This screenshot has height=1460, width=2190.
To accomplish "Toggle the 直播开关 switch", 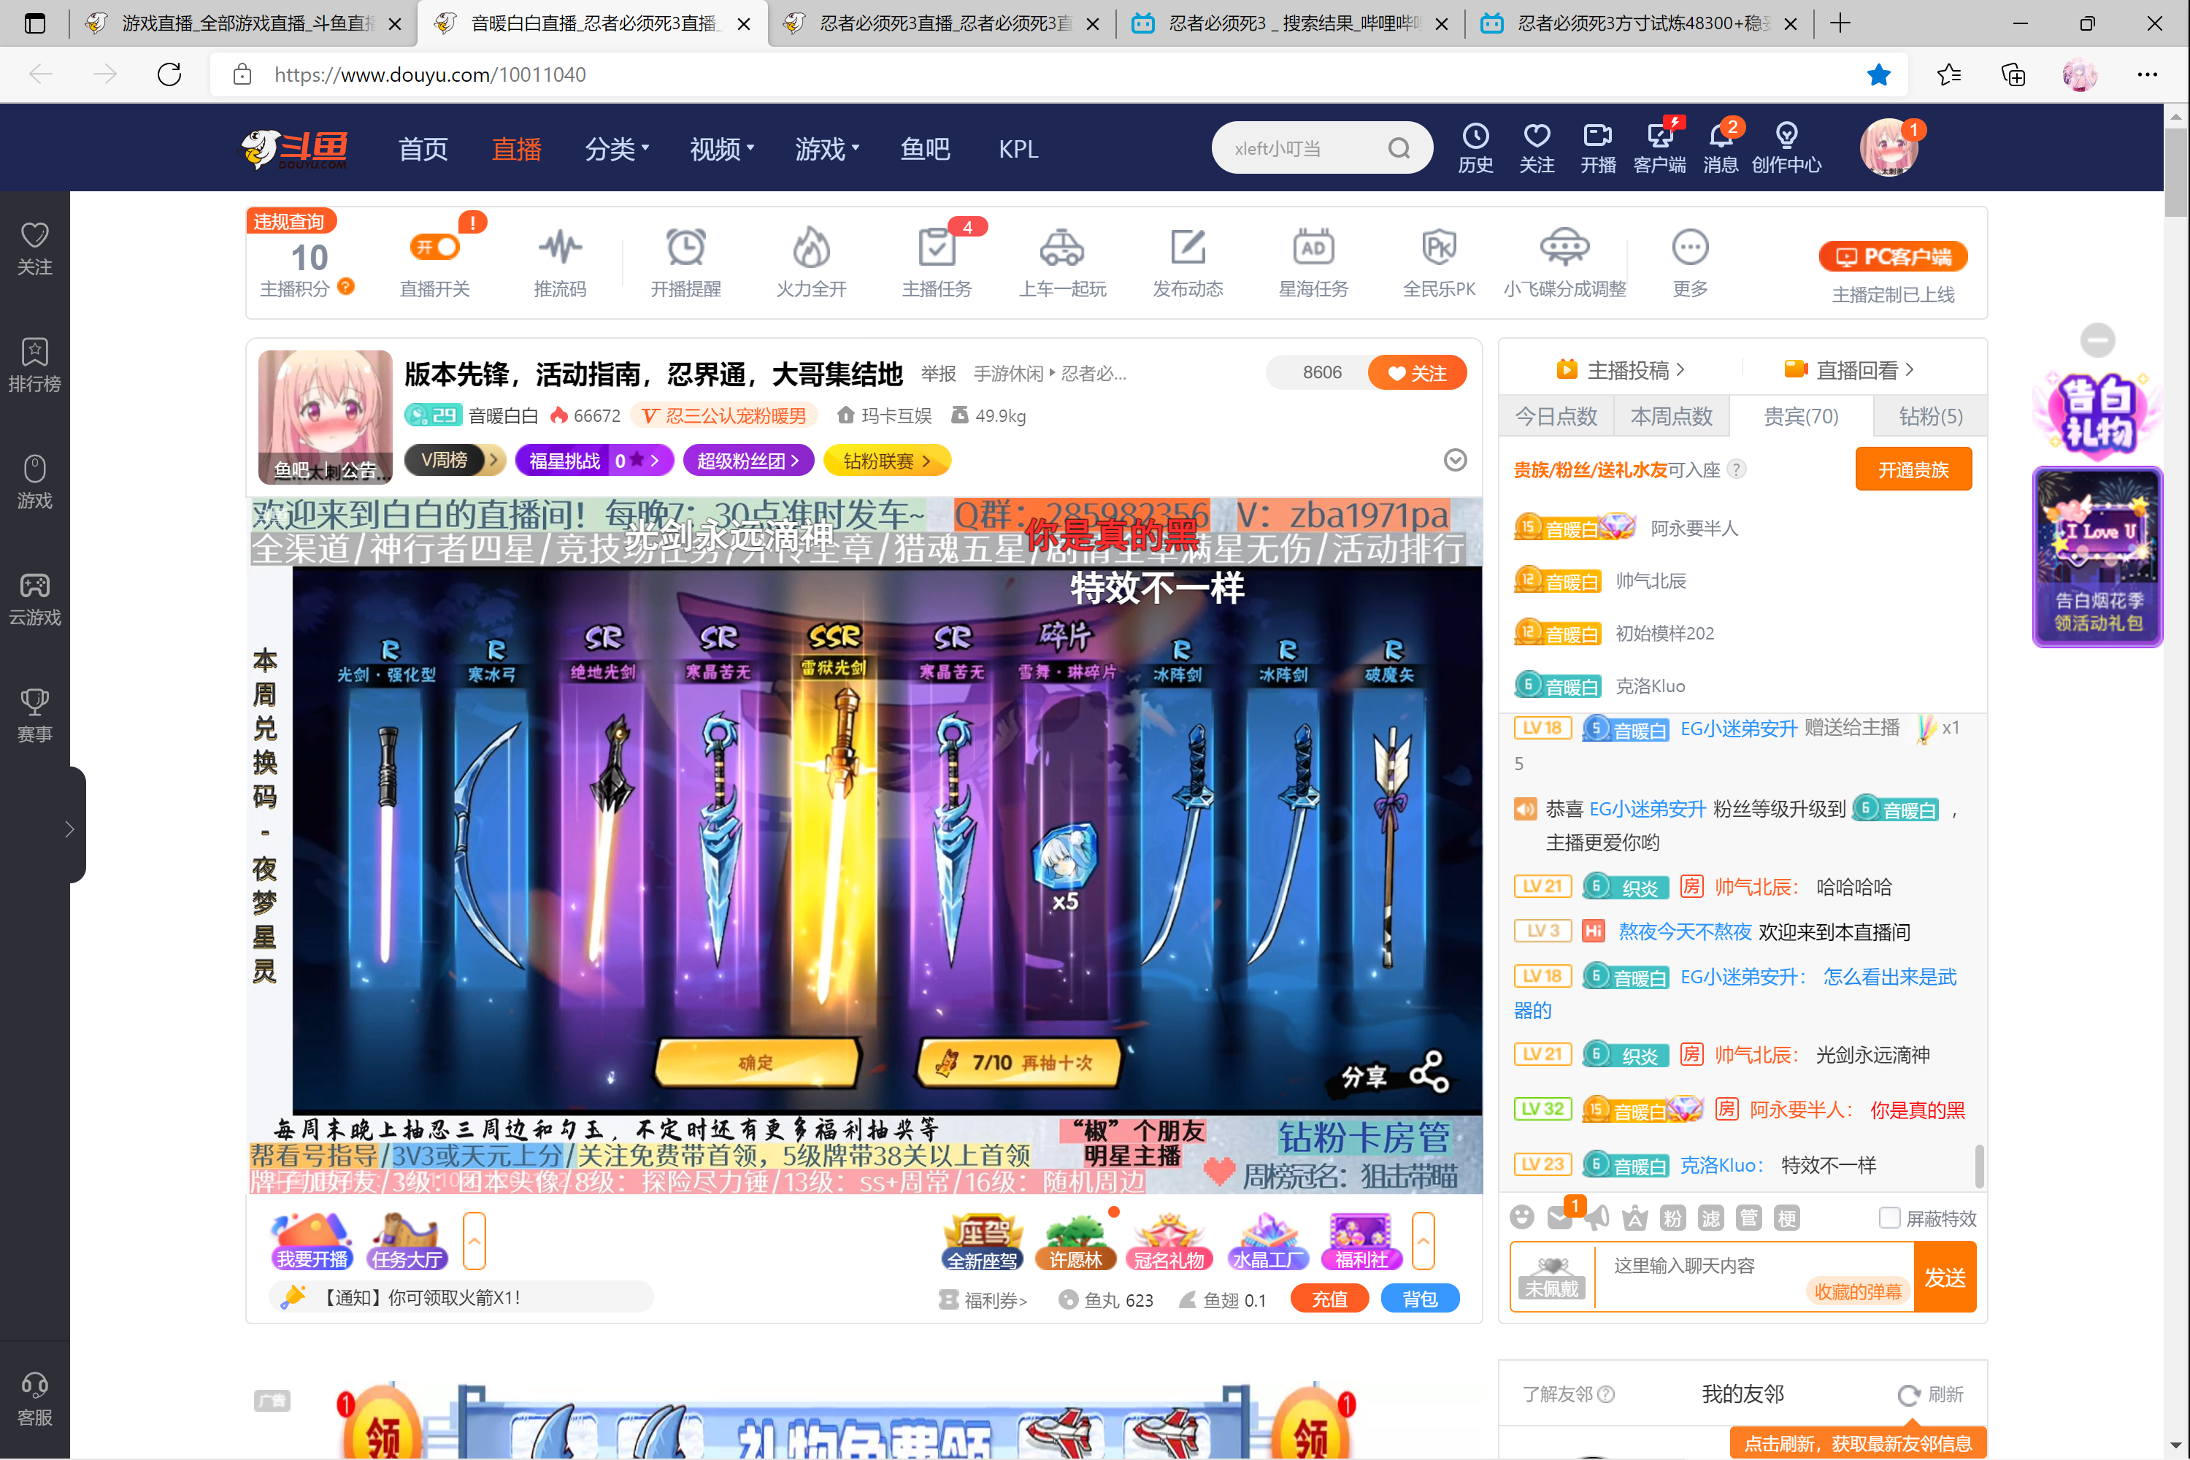I will coord(435,247).
